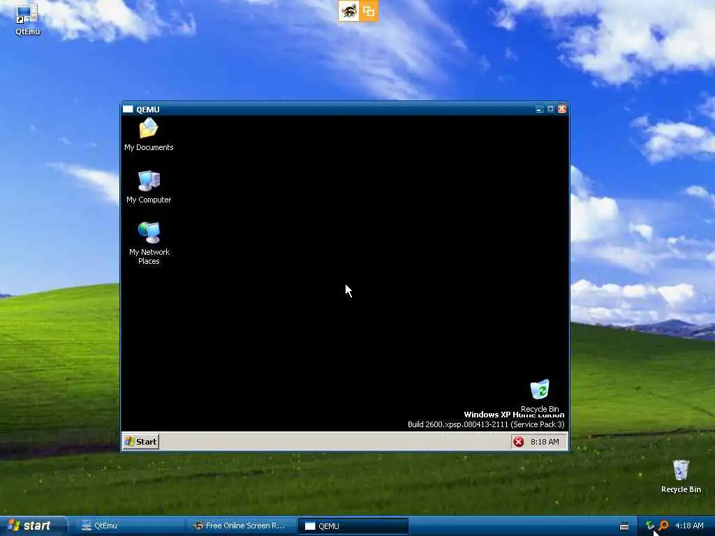Click the screen recorder raccoon icon at top
Viewport: 715px width, 536px height.
[348, 11]
